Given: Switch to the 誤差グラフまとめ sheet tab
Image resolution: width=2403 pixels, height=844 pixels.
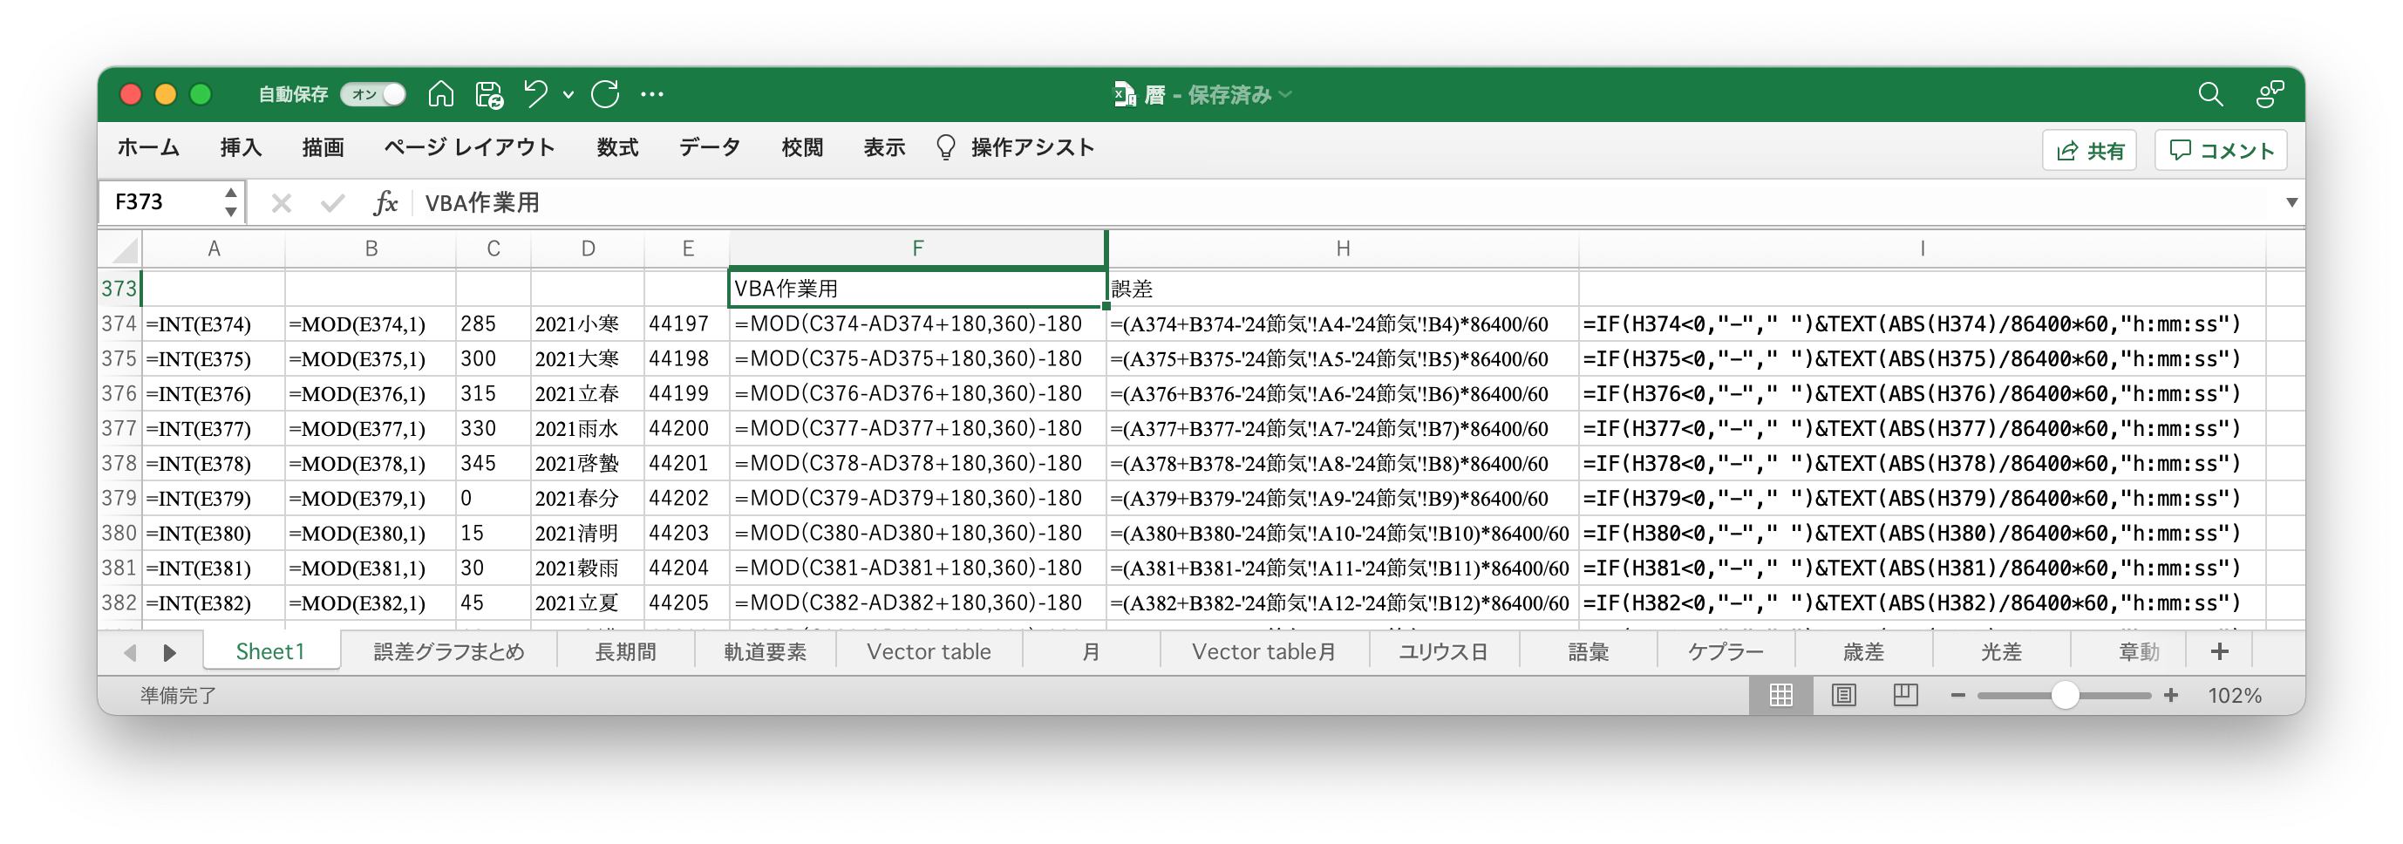Looking at the screenshot, I should tap(449, 652).
